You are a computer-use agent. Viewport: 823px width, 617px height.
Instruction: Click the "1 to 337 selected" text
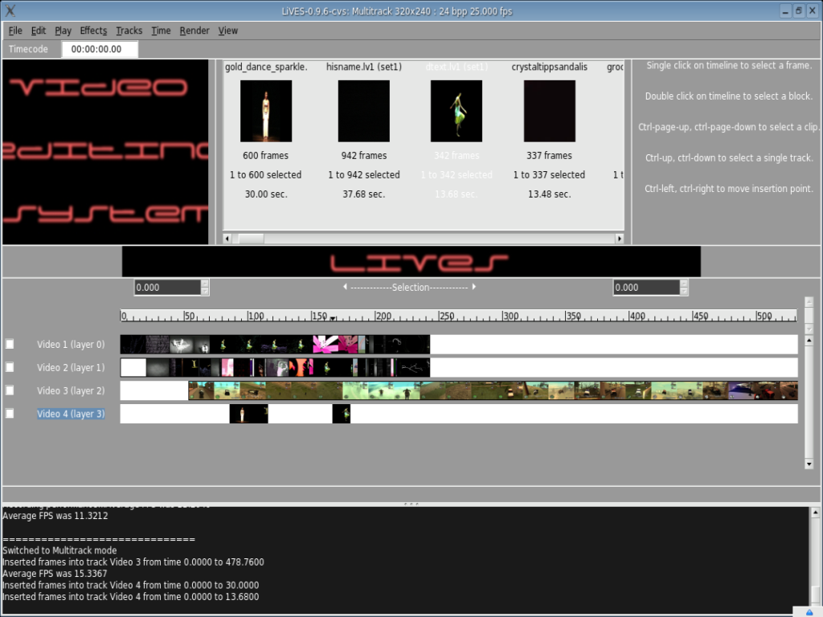click(x=550, y=174)
